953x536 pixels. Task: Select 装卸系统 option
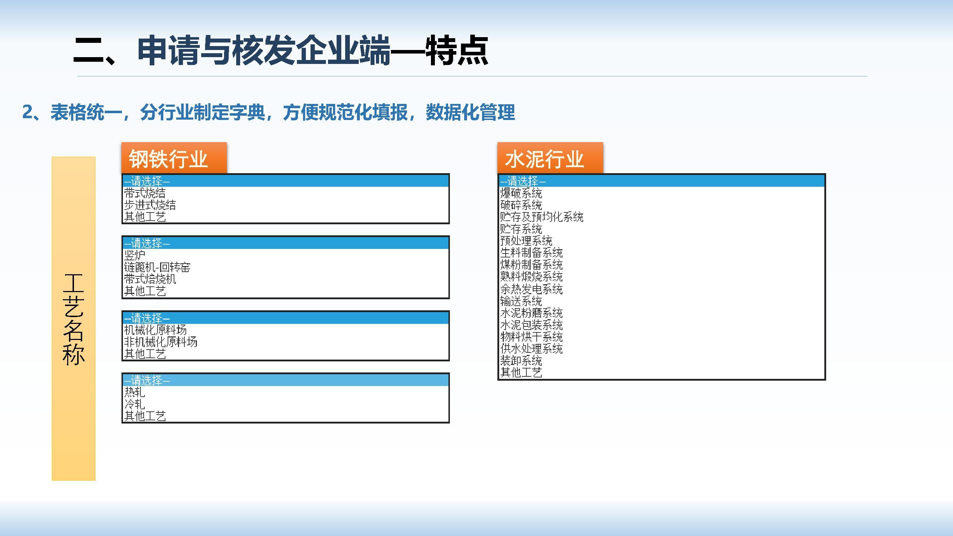[x=521, y=360]
